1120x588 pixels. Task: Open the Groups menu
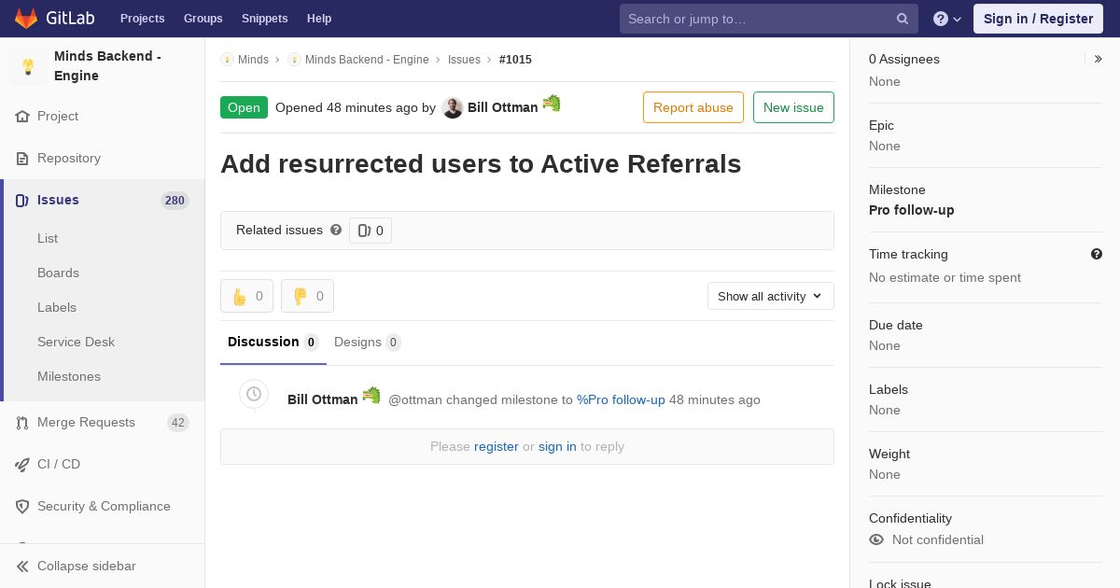203,19
